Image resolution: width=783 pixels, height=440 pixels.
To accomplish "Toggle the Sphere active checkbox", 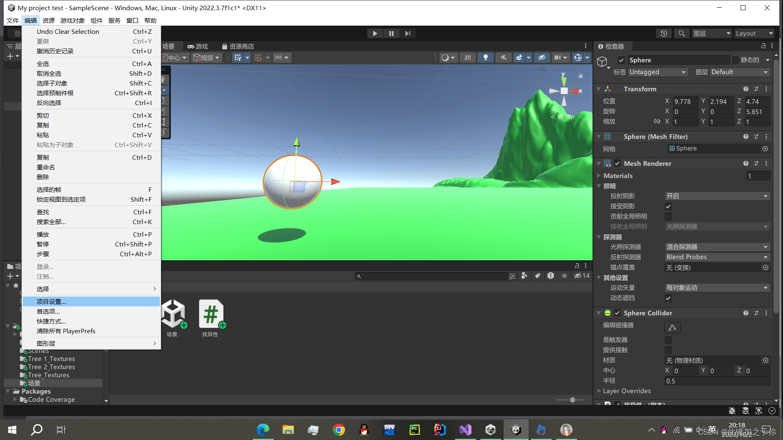I will pos(621,60).
